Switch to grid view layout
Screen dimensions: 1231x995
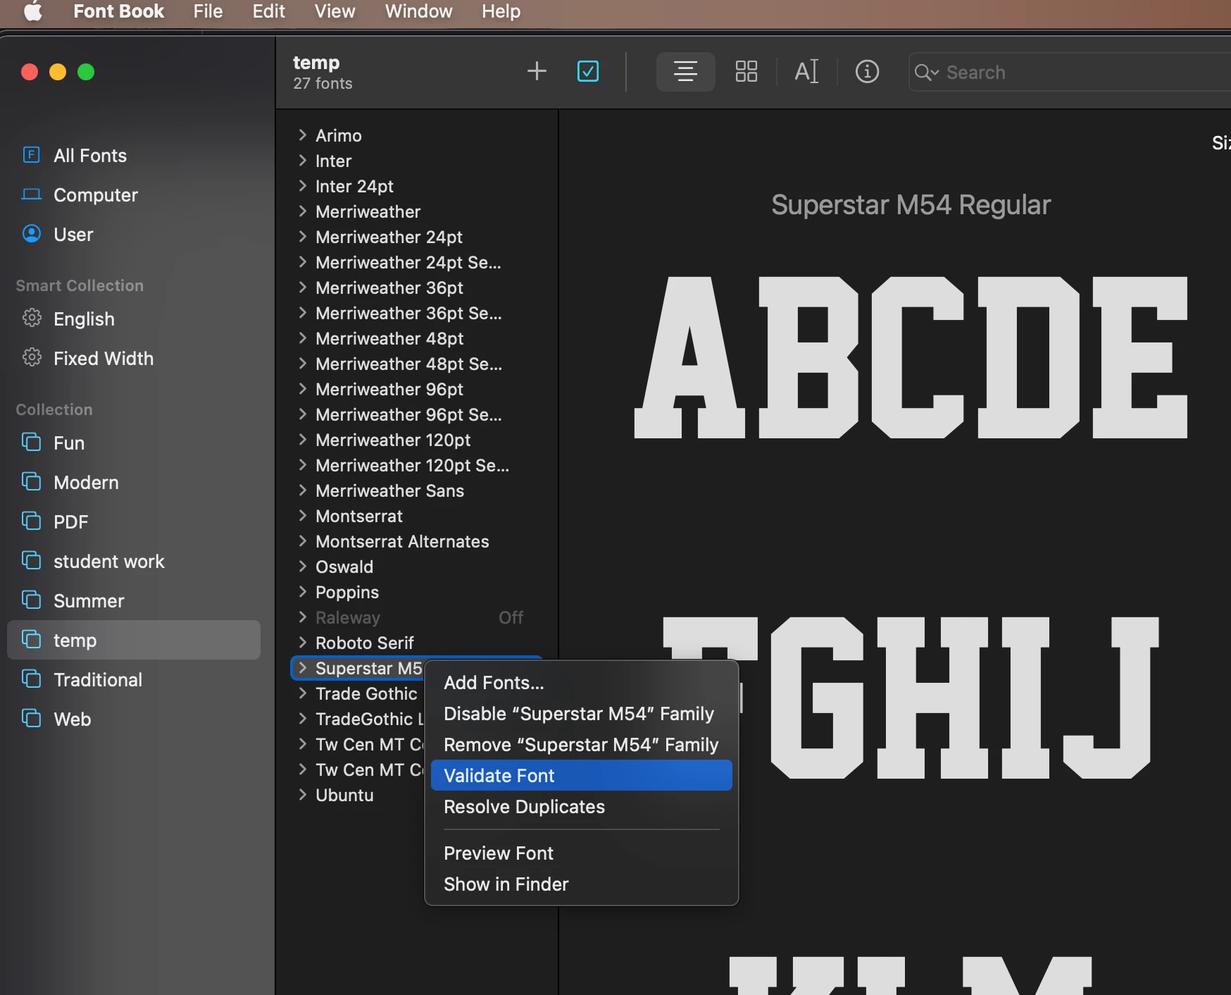(x=746, y=71)
